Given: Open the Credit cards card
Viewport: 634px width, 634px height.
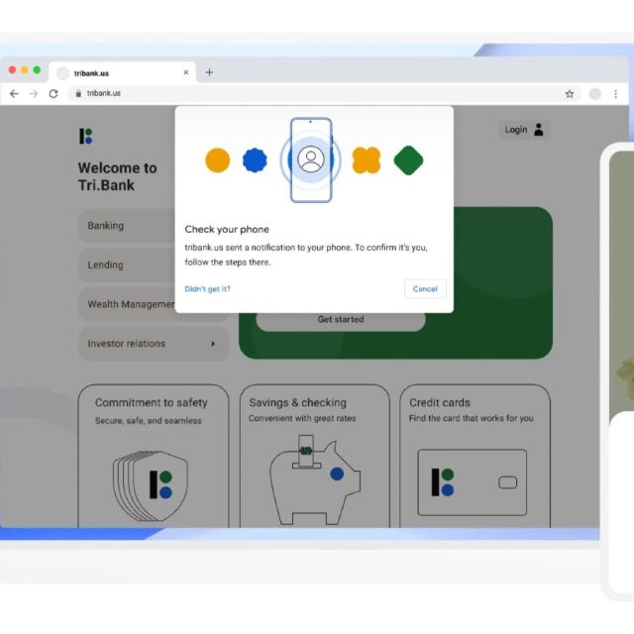Looking at the screenshot, I should [475, 456].
